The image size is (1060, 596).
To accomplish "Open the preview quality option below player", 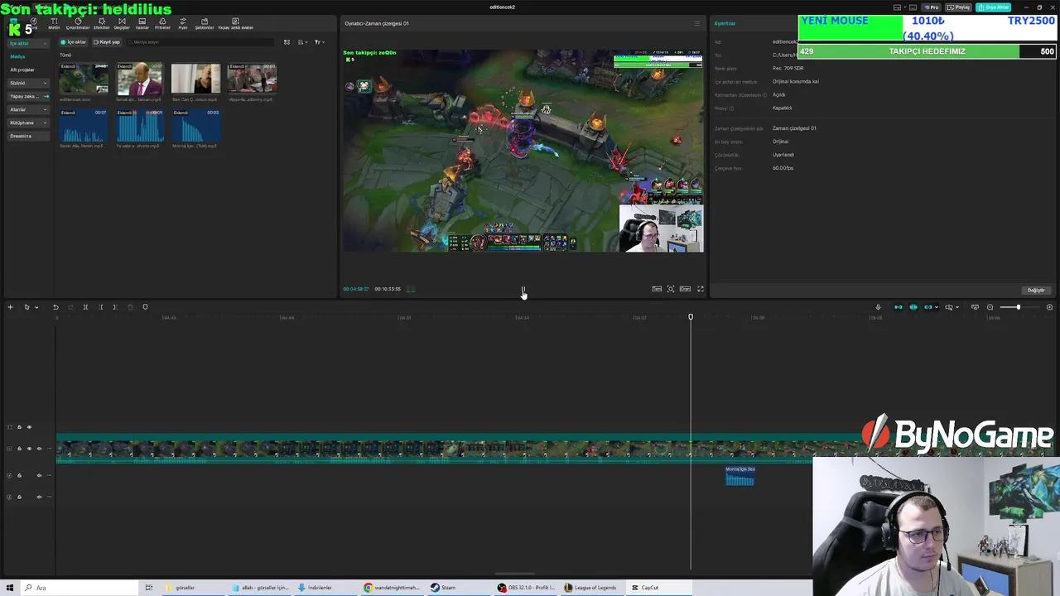I will tap(657, 289).
